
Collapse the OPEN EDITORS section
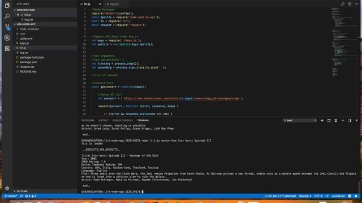[x=25, y=10]
